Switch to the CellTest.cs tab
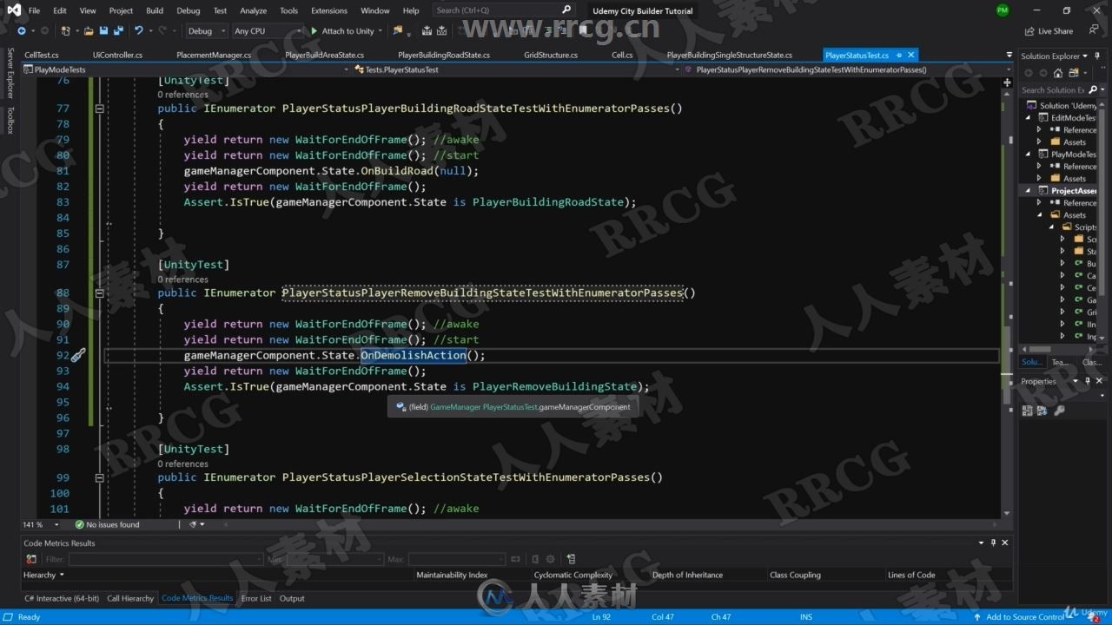This screenshot has height=625, width=1112. (42, 55)
